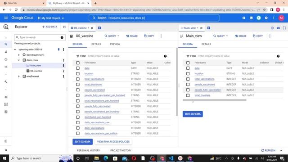
Task: Collapse the Explorer panel
Action: pyautogui.click(x=64, y=27)
